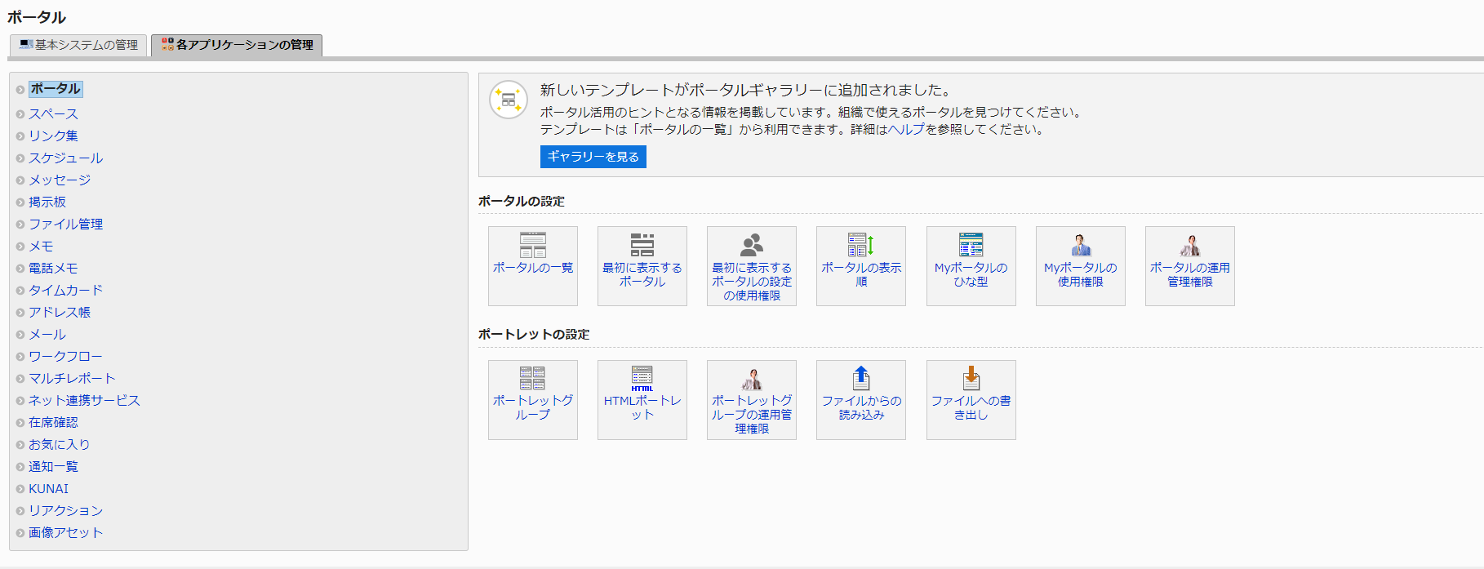1484x569 pixels.
Task: Select スケジュール in the sidebar
Action: [x=66, y=158]
